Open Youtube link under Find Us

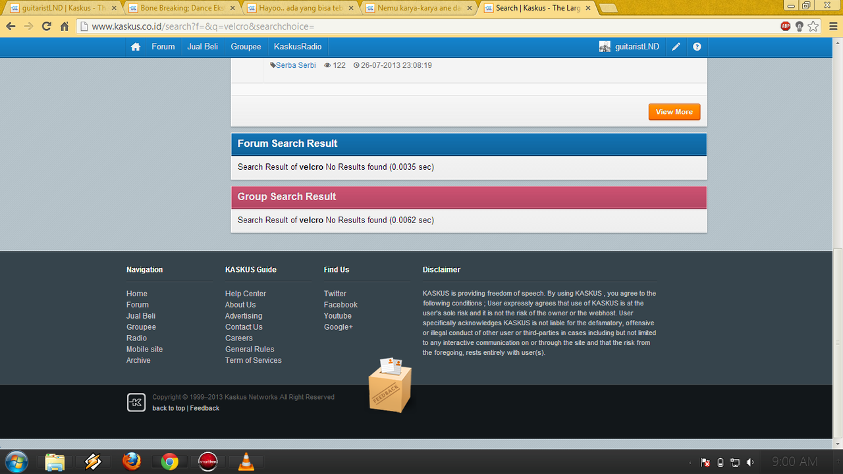pyautogui.click(x=338, y=316)
